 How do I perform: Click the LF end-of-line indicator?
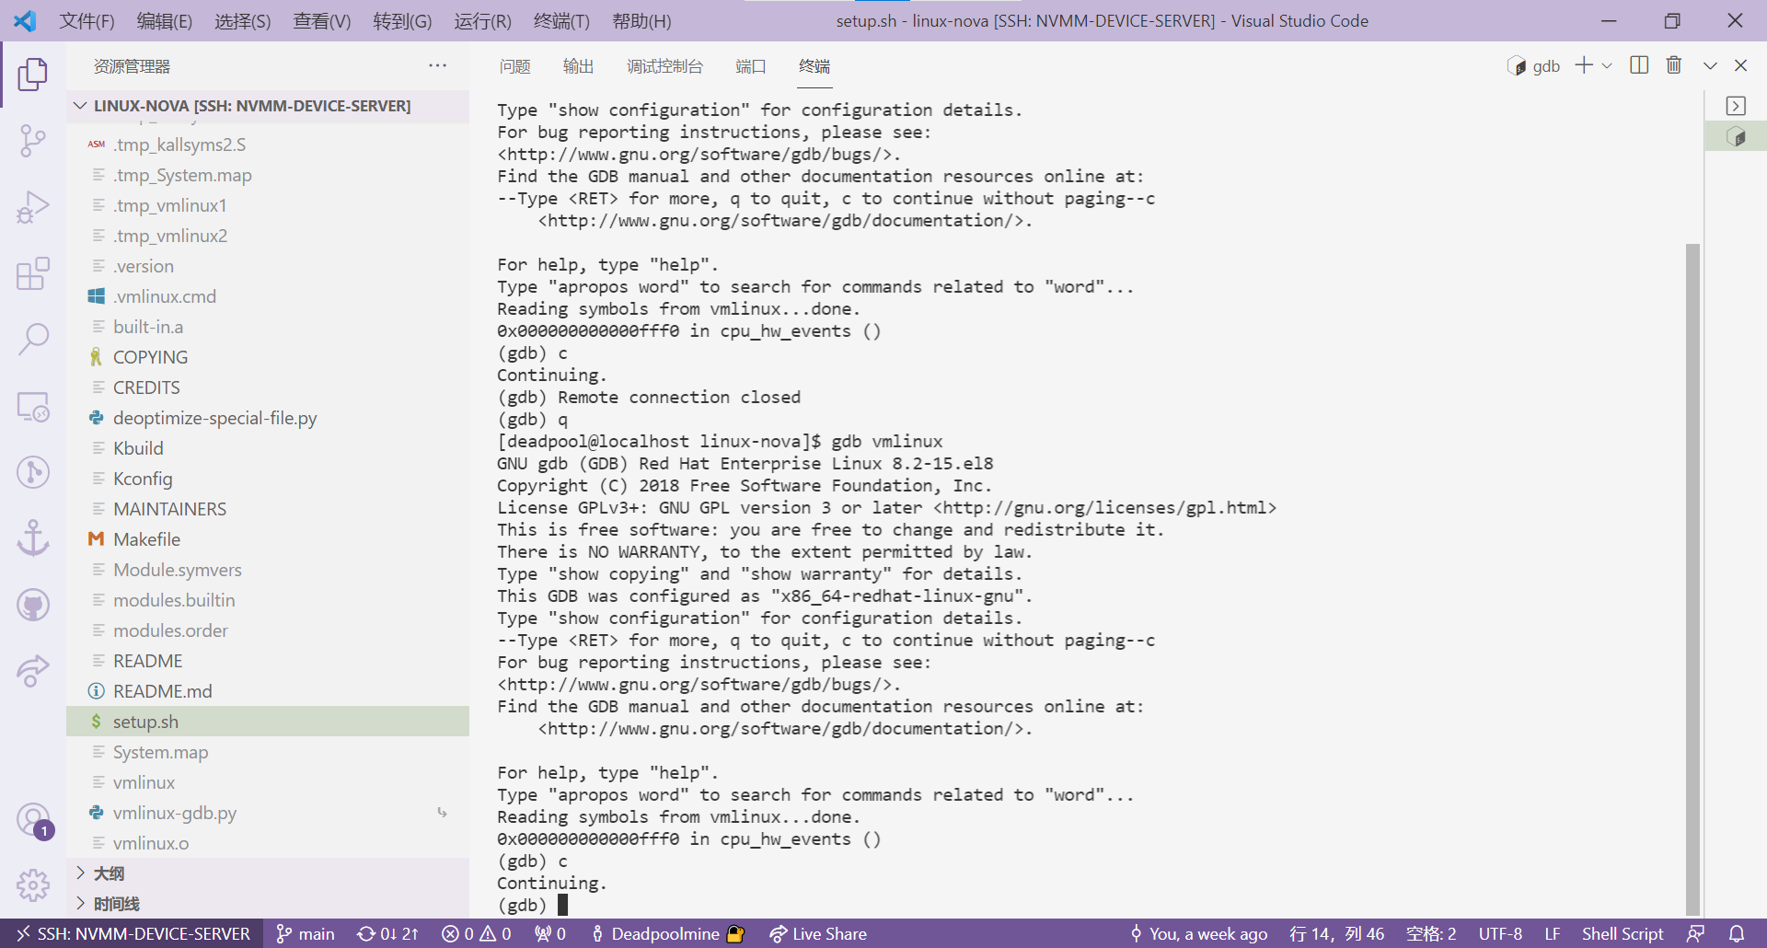pos(1552,933)
